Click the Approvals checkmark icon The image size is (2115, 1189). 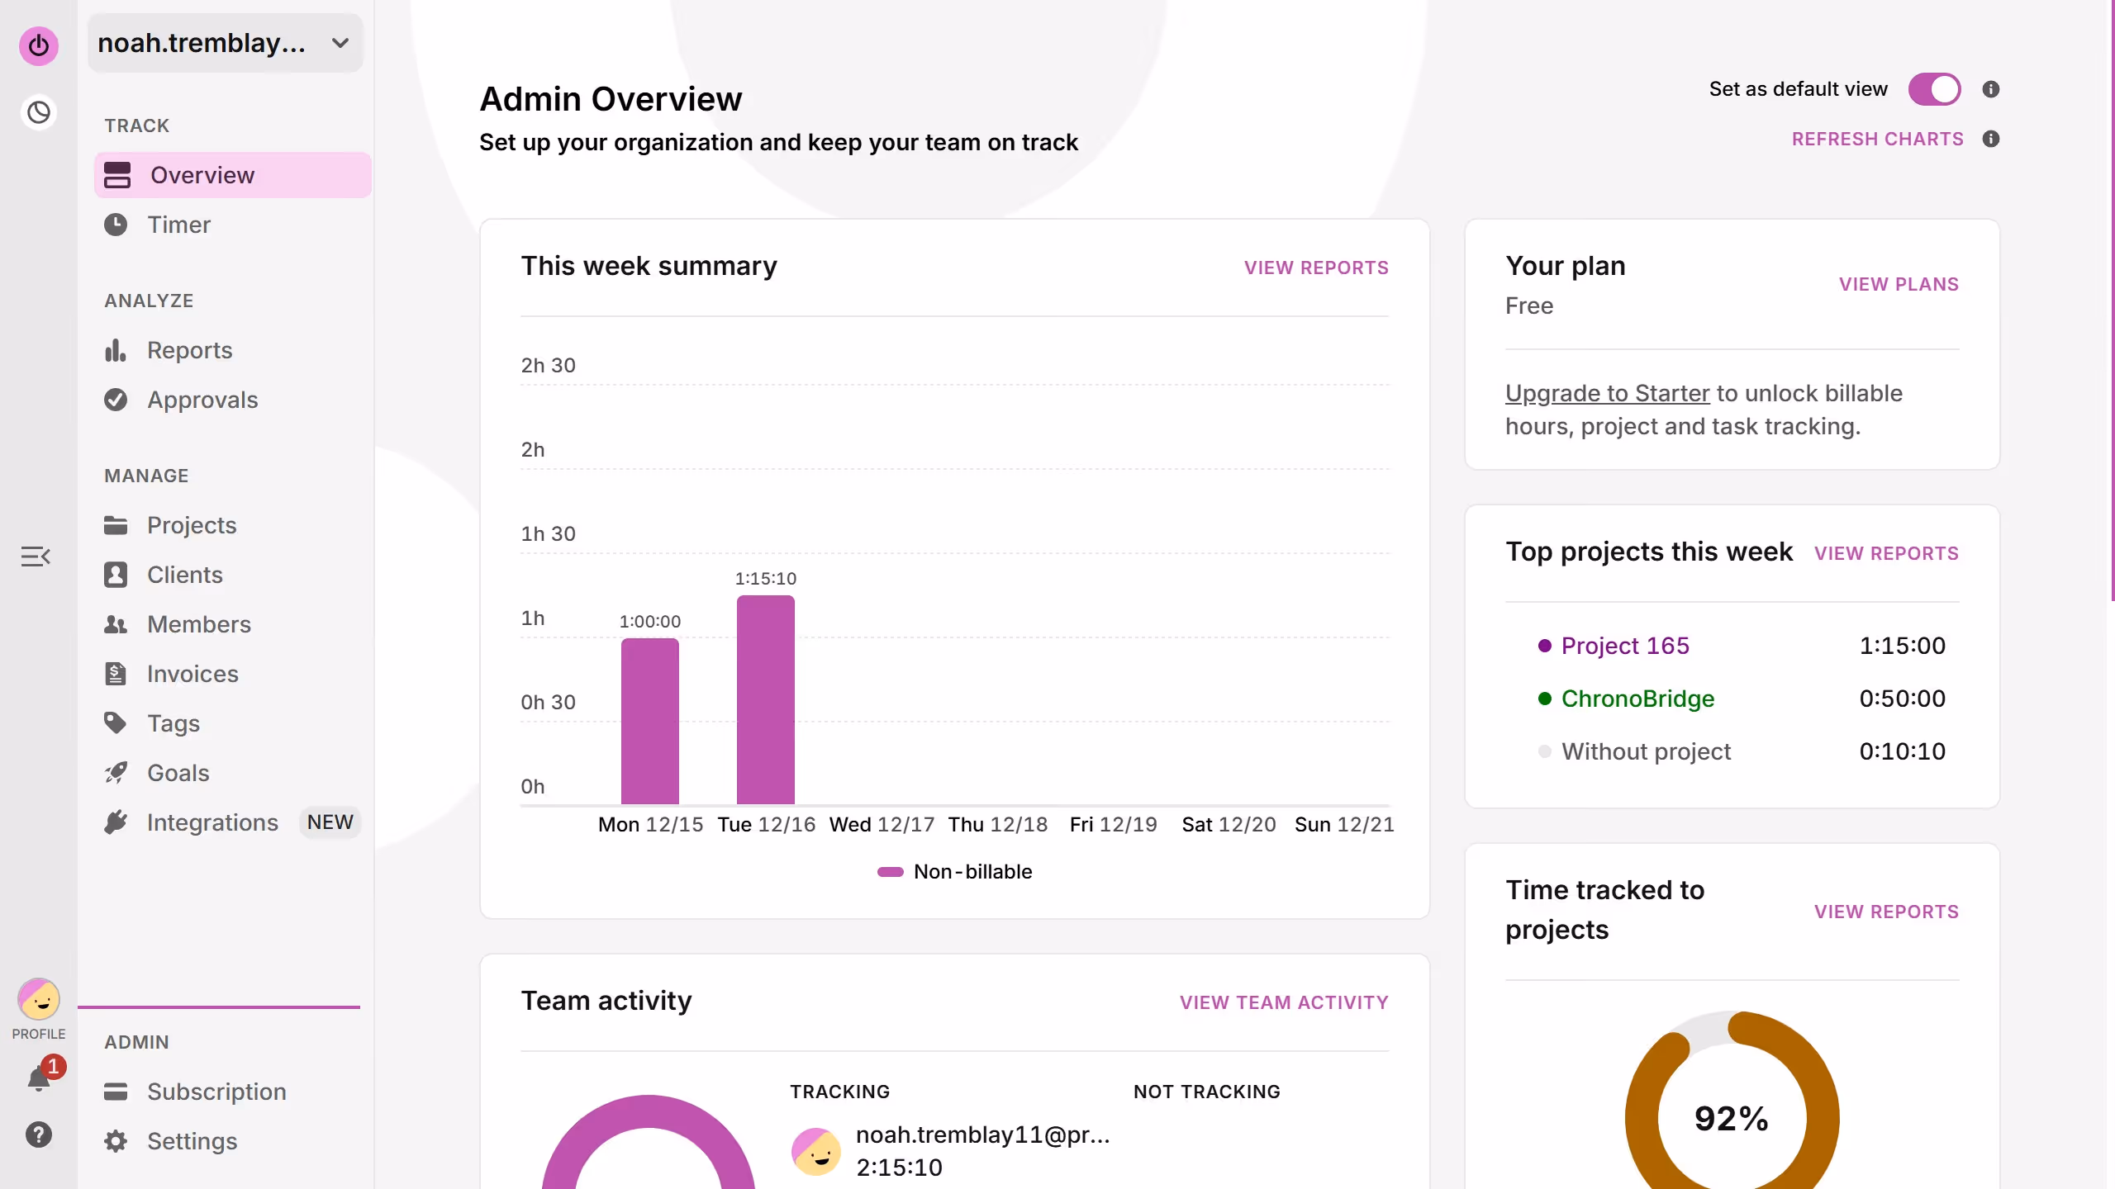(116, 400)
